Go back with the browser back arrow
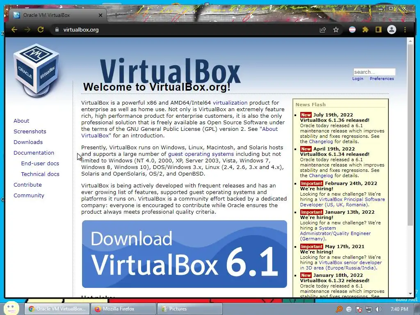This screenshot has width=420, height=315. click(14, 30)
